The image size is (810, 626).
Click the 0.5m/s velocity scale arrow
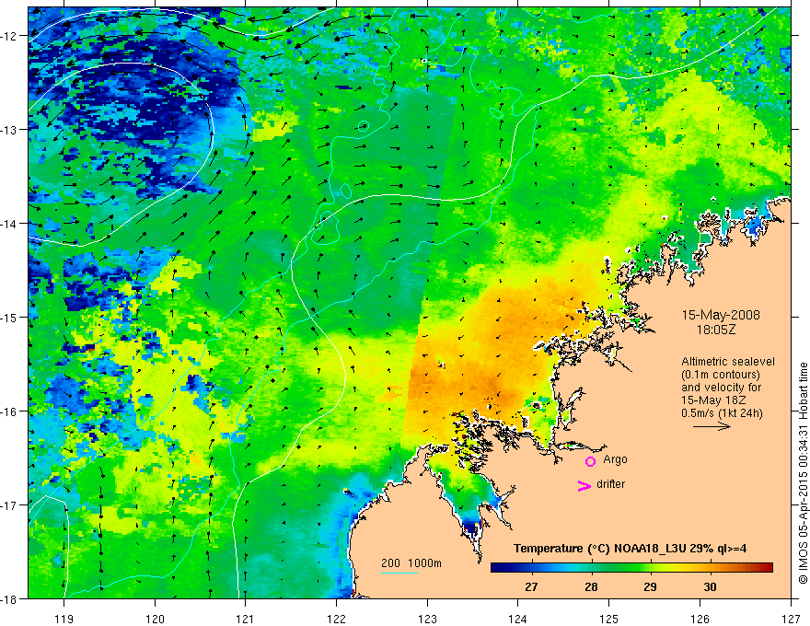[712, 426]
